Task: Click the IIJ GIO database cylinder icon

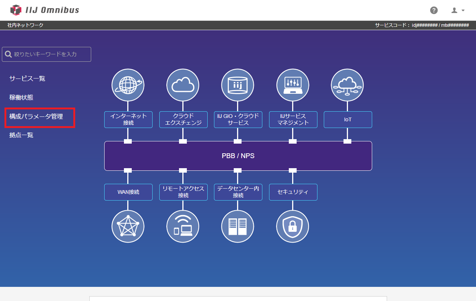Action: pos(237,85)
